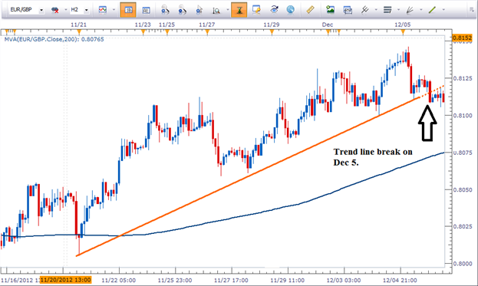The height and width of the screenshot is (286, 478).
Task: Click the stacked windows icon
Action: tap(348, 10)
